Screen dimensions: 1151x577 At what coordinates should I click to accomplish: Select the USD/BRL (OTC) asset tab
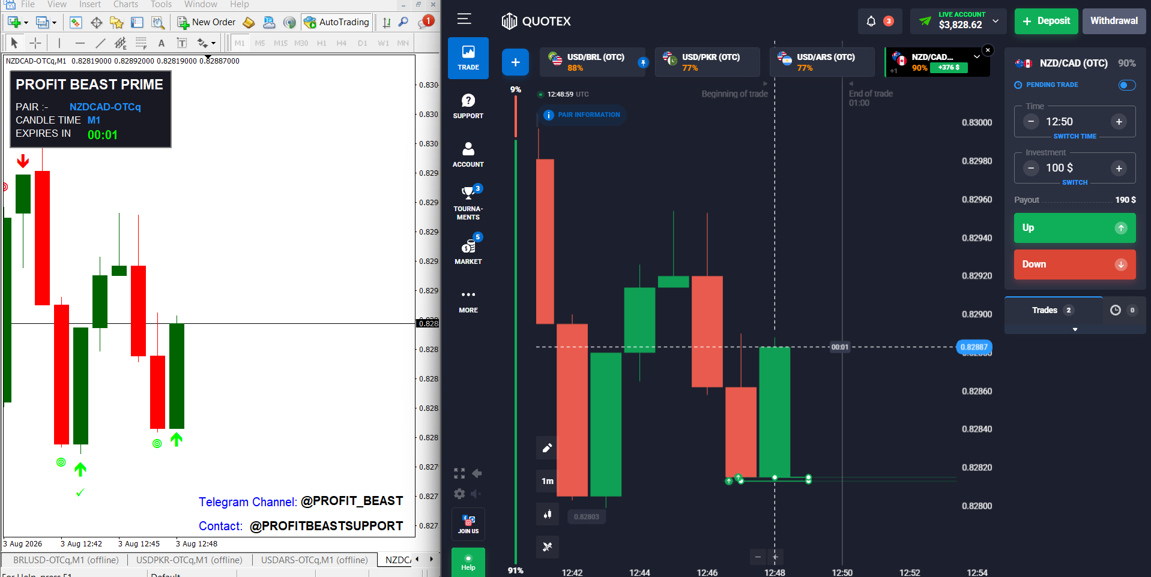click(x=593, y=62)
